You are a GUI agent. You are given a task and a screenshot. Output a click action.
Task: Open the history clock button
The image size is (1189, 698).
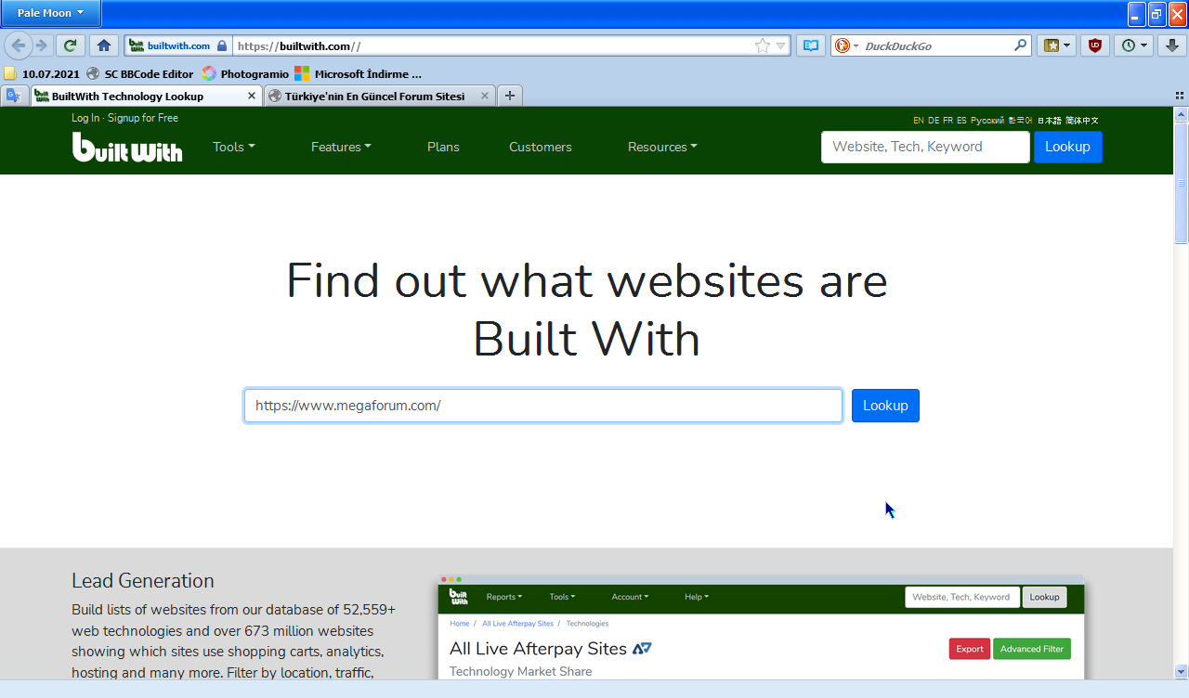pos(1134,45)
